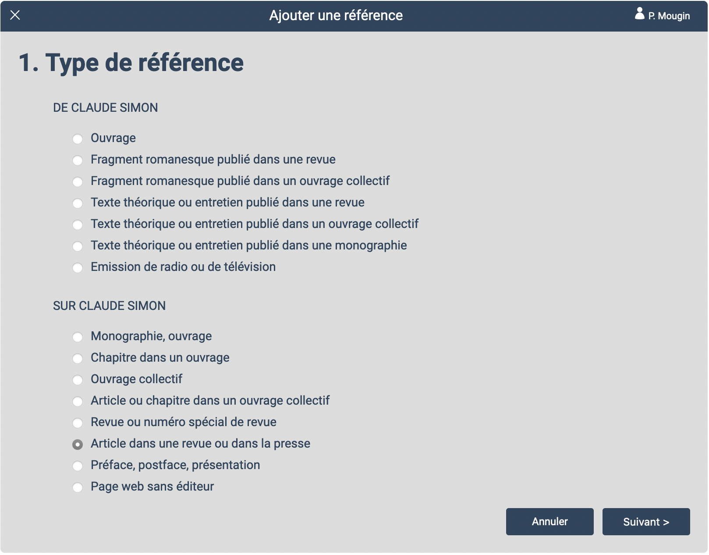This screenshot has height=555, width=709.
Task: Select Préface, postface, présentation option
Action: (78, 466)
